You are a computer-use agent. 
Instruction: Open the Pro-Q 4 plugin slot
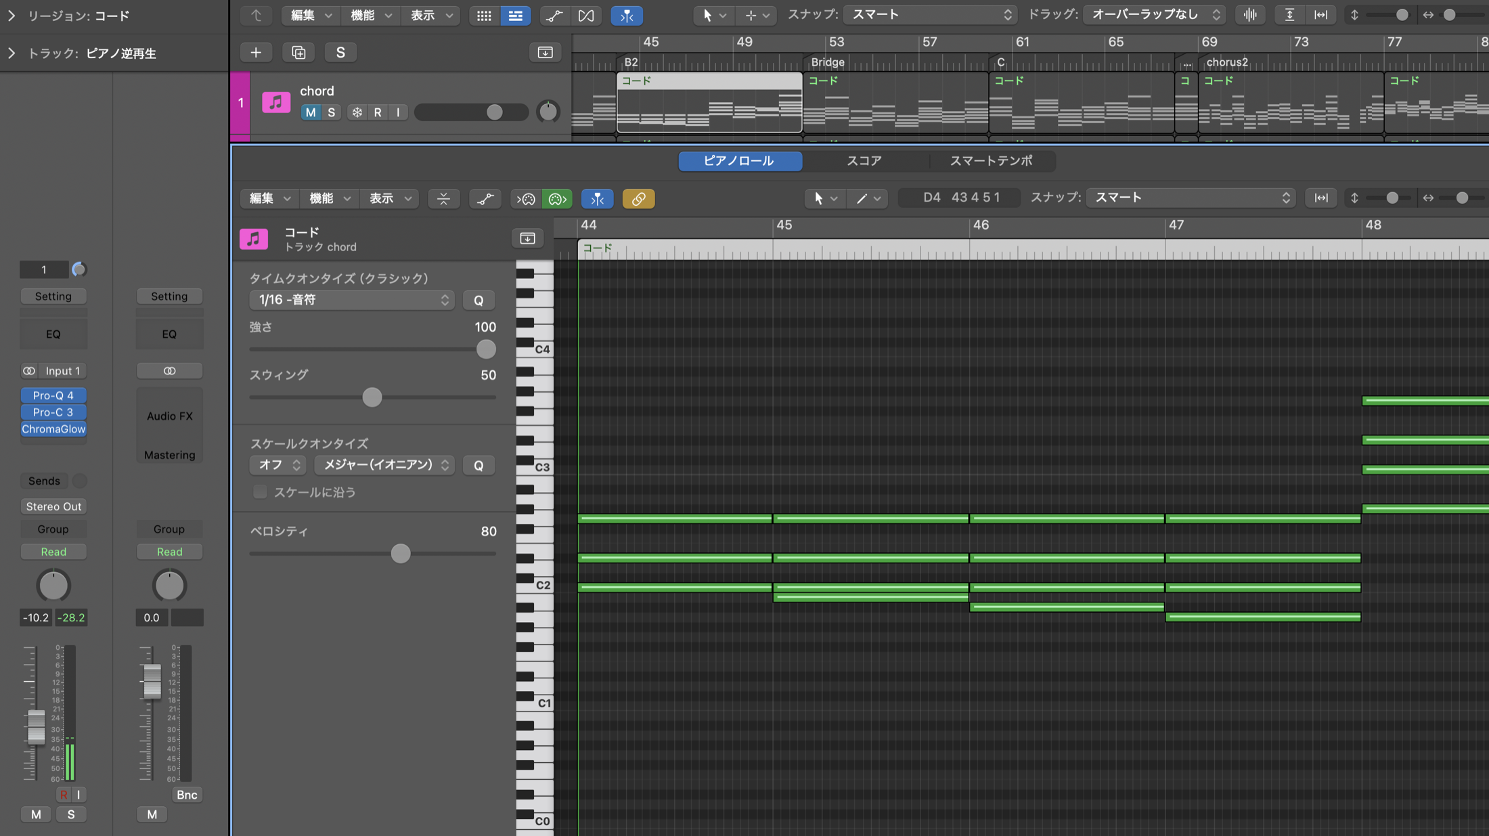click(53, 395)
